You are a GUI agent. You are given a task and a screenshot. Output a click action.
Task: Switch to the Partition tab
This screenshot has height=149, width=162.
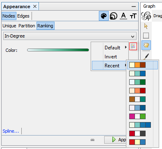27,26
